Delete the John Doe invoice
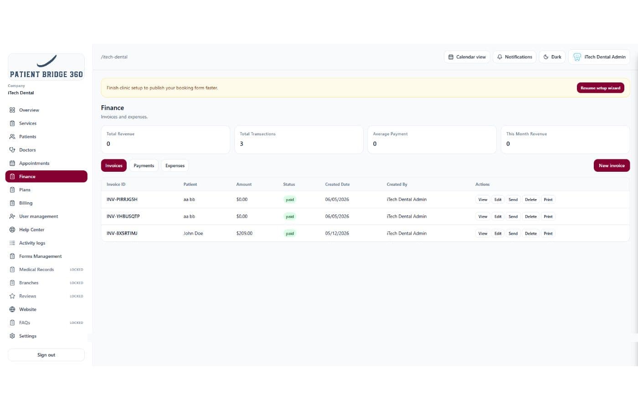The image size is (638, 410). 530,233
